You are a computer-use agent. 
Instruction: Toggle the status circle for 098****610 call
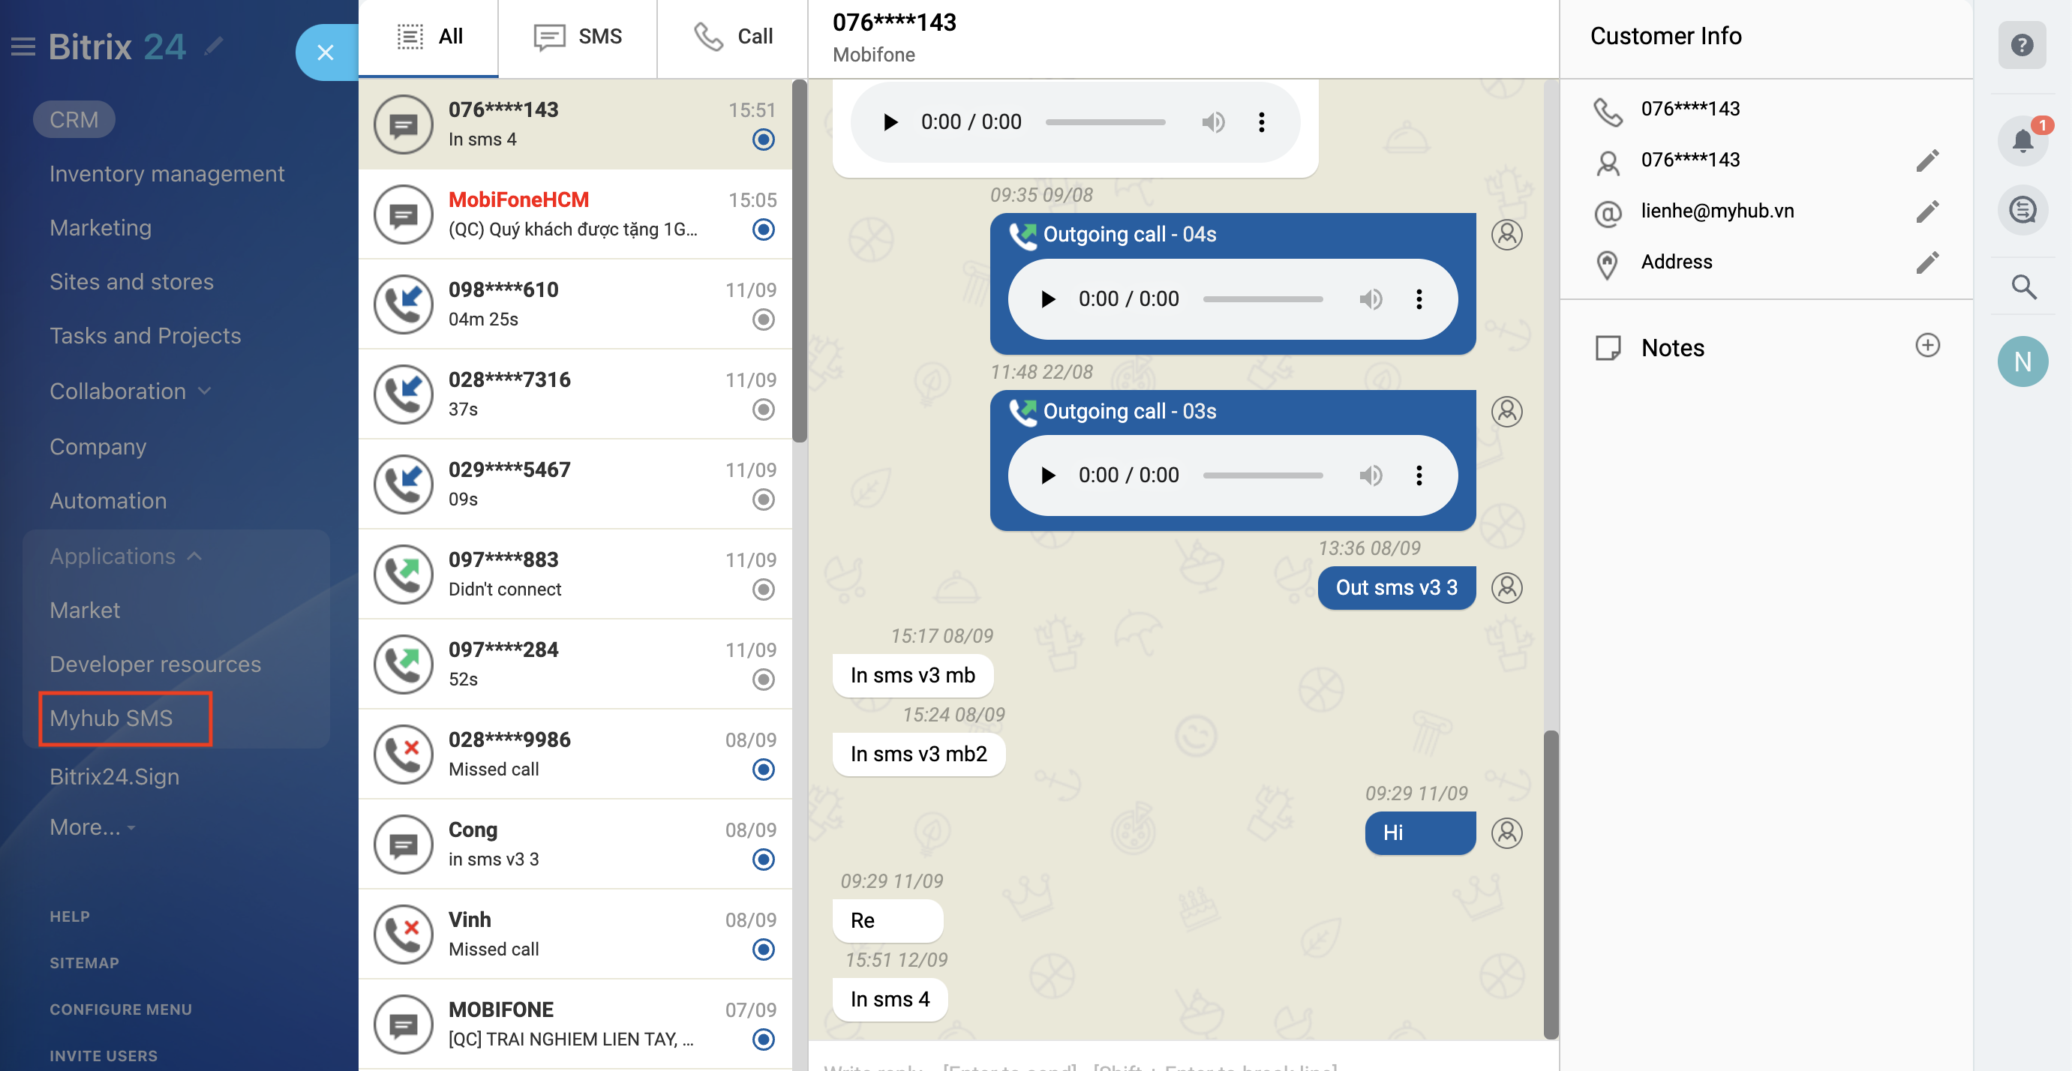click(x=762, y=320)
